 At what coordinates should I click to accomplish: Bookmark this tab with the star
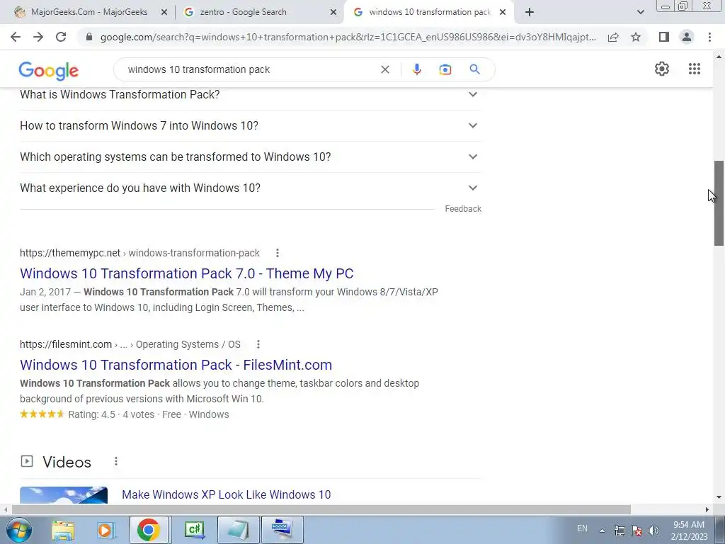(636, 37)
